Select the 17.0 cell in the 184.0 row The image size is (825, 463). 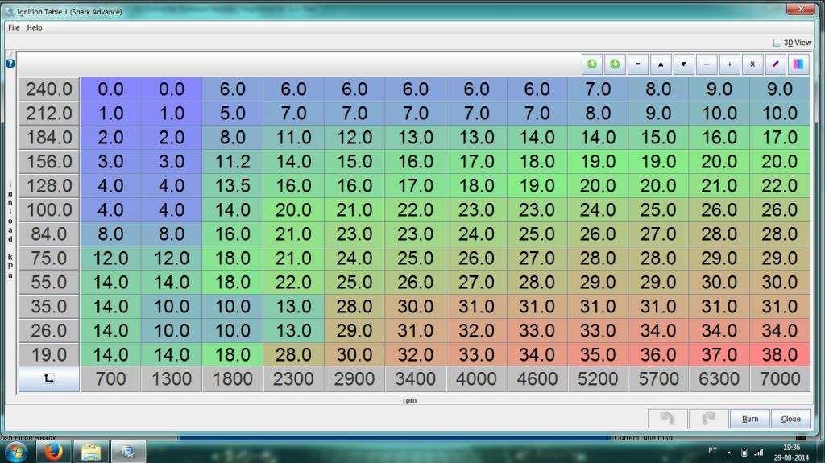coord(780,138)
